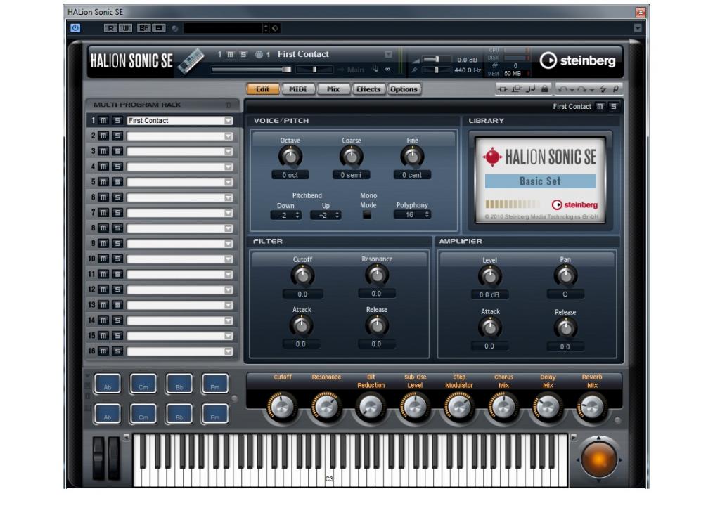
Task: Click the Amplifier Level knob
Action: tap(490, 276)
